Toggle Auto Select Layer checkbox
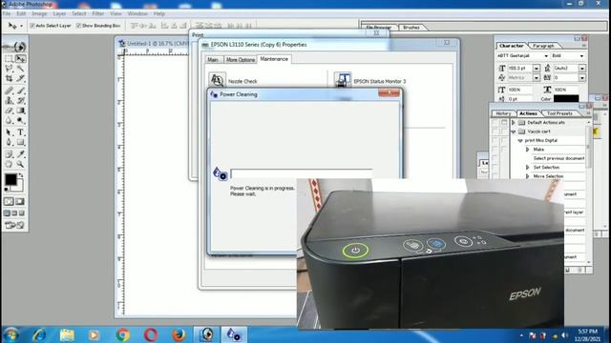611x343 pixels. tap(32, 26)
